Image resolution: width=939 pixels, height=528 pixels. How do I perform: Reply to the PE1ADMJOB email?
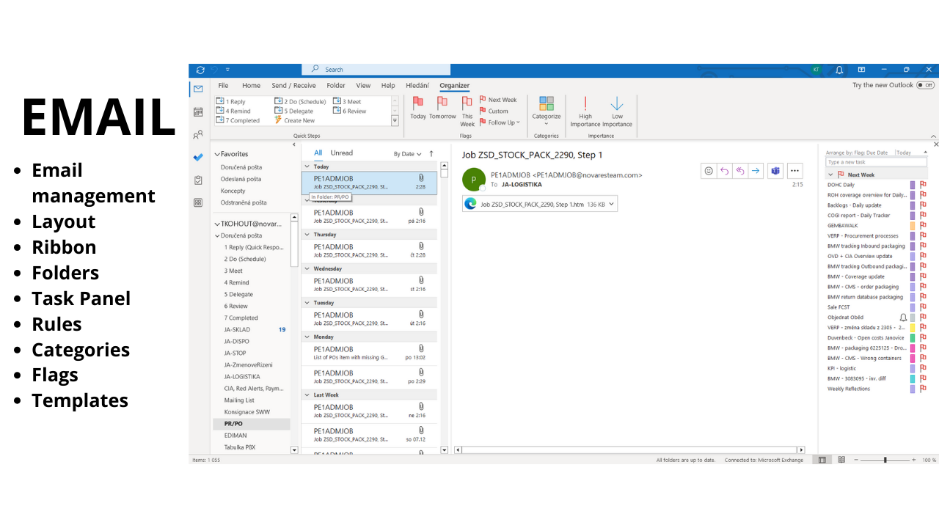(x=724, y=171)
